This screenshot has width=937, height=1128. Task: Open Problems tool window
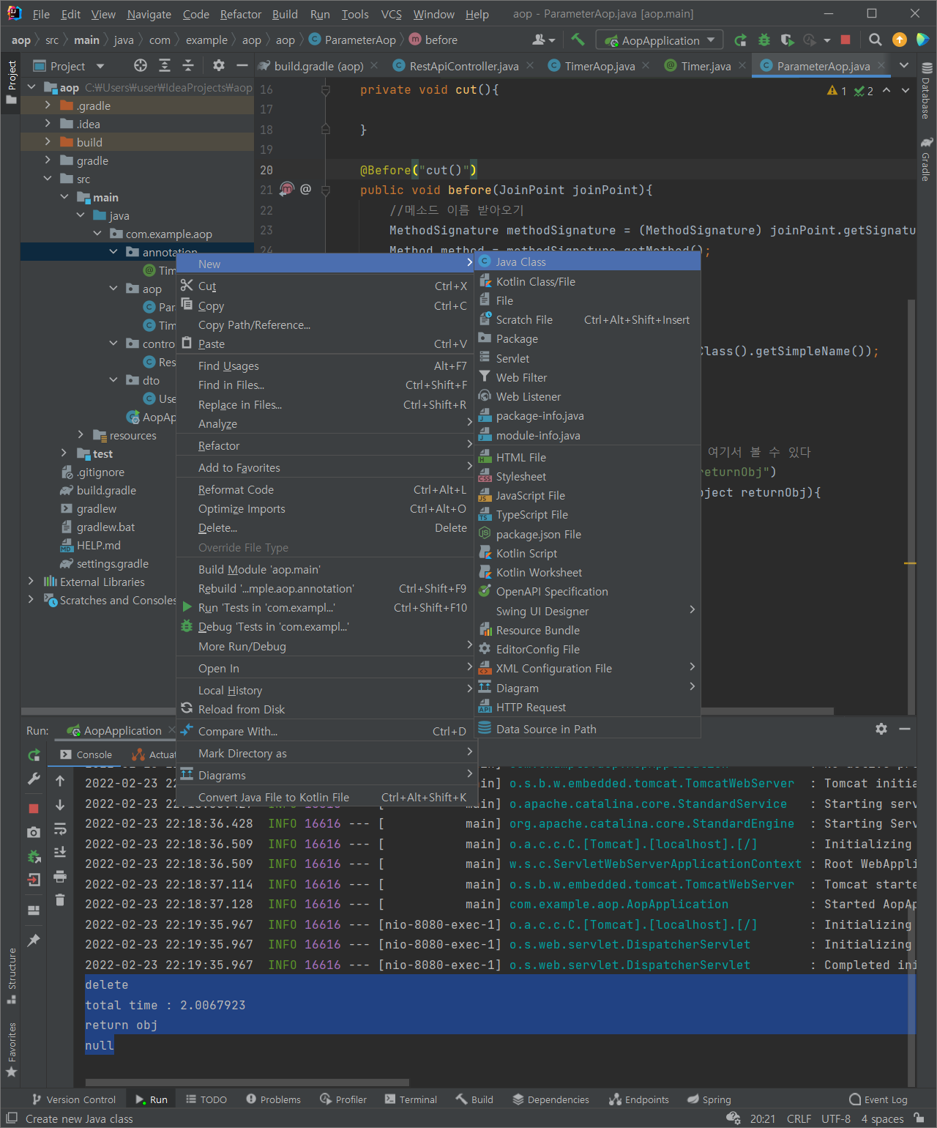pos(273,1099)
